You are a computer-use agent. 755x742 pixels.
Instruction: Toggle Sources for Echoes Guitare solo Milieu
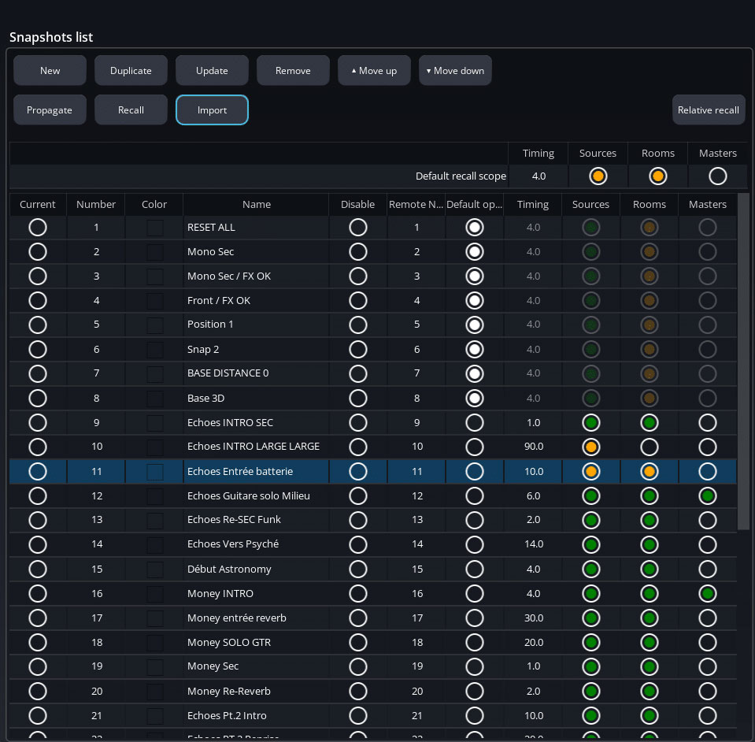coord(590,496)
